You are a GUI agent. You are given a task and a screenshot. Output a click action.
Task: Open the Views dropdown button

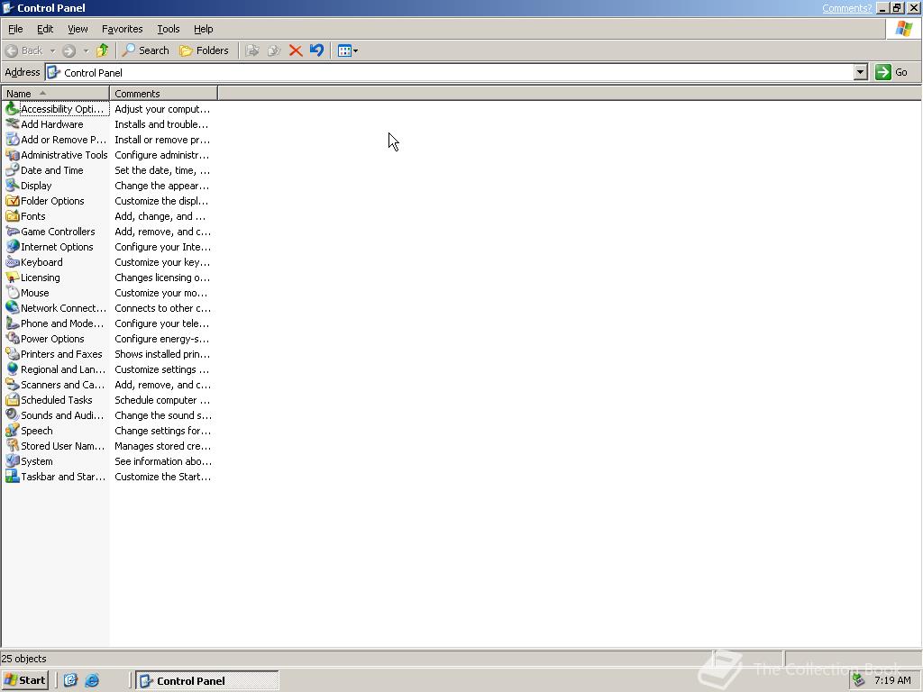coord(348,50)
